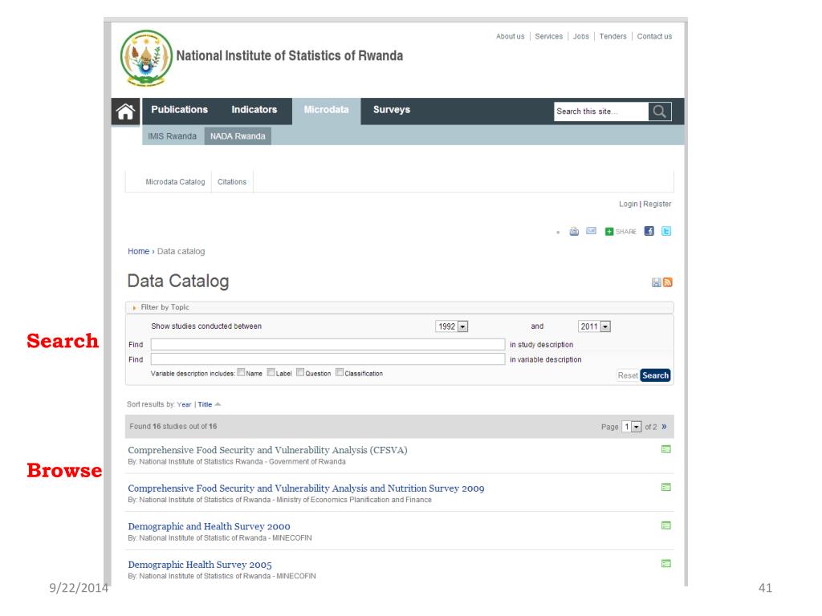Sort results by Year

click(x=184, y=404)
